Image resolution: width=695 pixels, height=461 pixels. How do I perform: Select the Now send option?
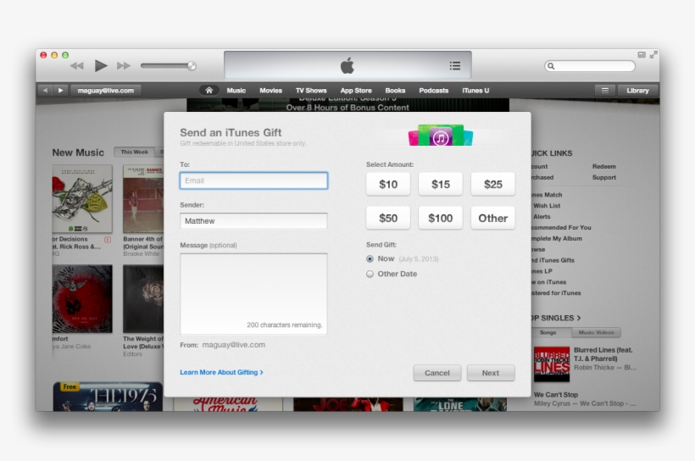(370, 258)
